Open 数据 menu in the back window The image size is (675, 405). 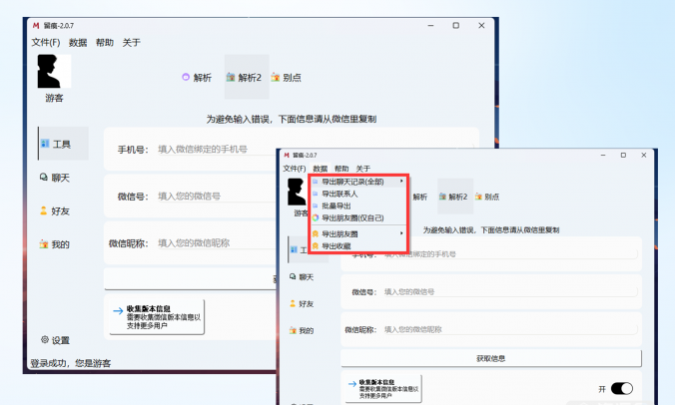point(78,42)
